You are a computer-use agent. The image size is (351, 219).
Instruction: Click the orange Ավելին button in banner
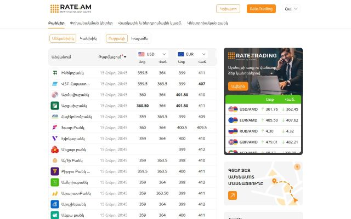(x=238, y=87)
